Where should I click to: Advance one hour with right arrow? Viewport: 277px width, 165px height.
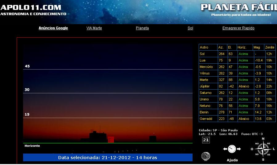click(239, 149)
